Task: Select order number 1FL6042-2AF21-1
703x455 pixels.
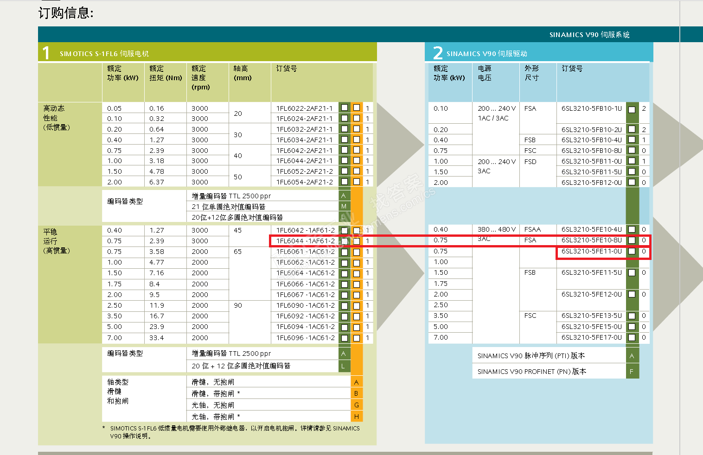Action: (305, 151)
